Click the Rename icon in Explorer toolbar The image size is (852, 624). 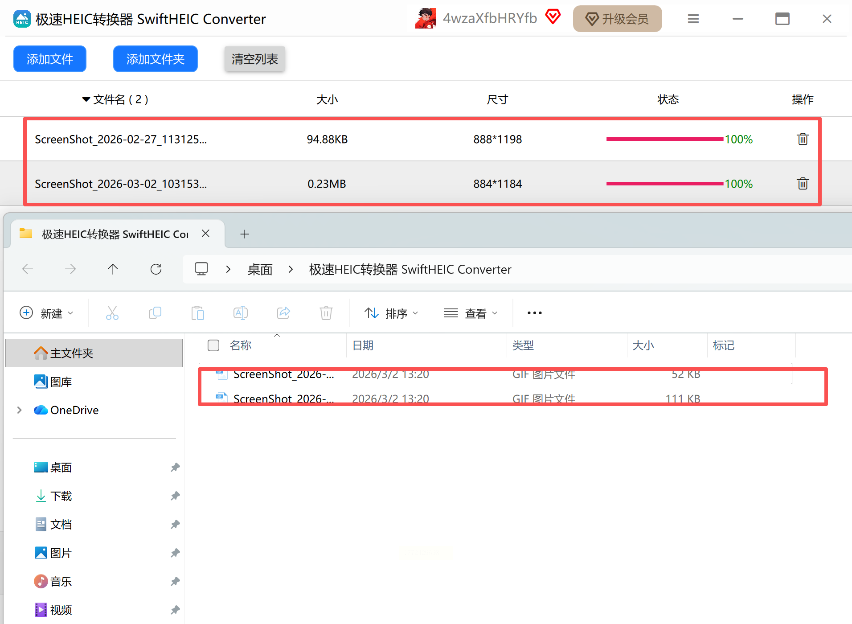point(240,313)
